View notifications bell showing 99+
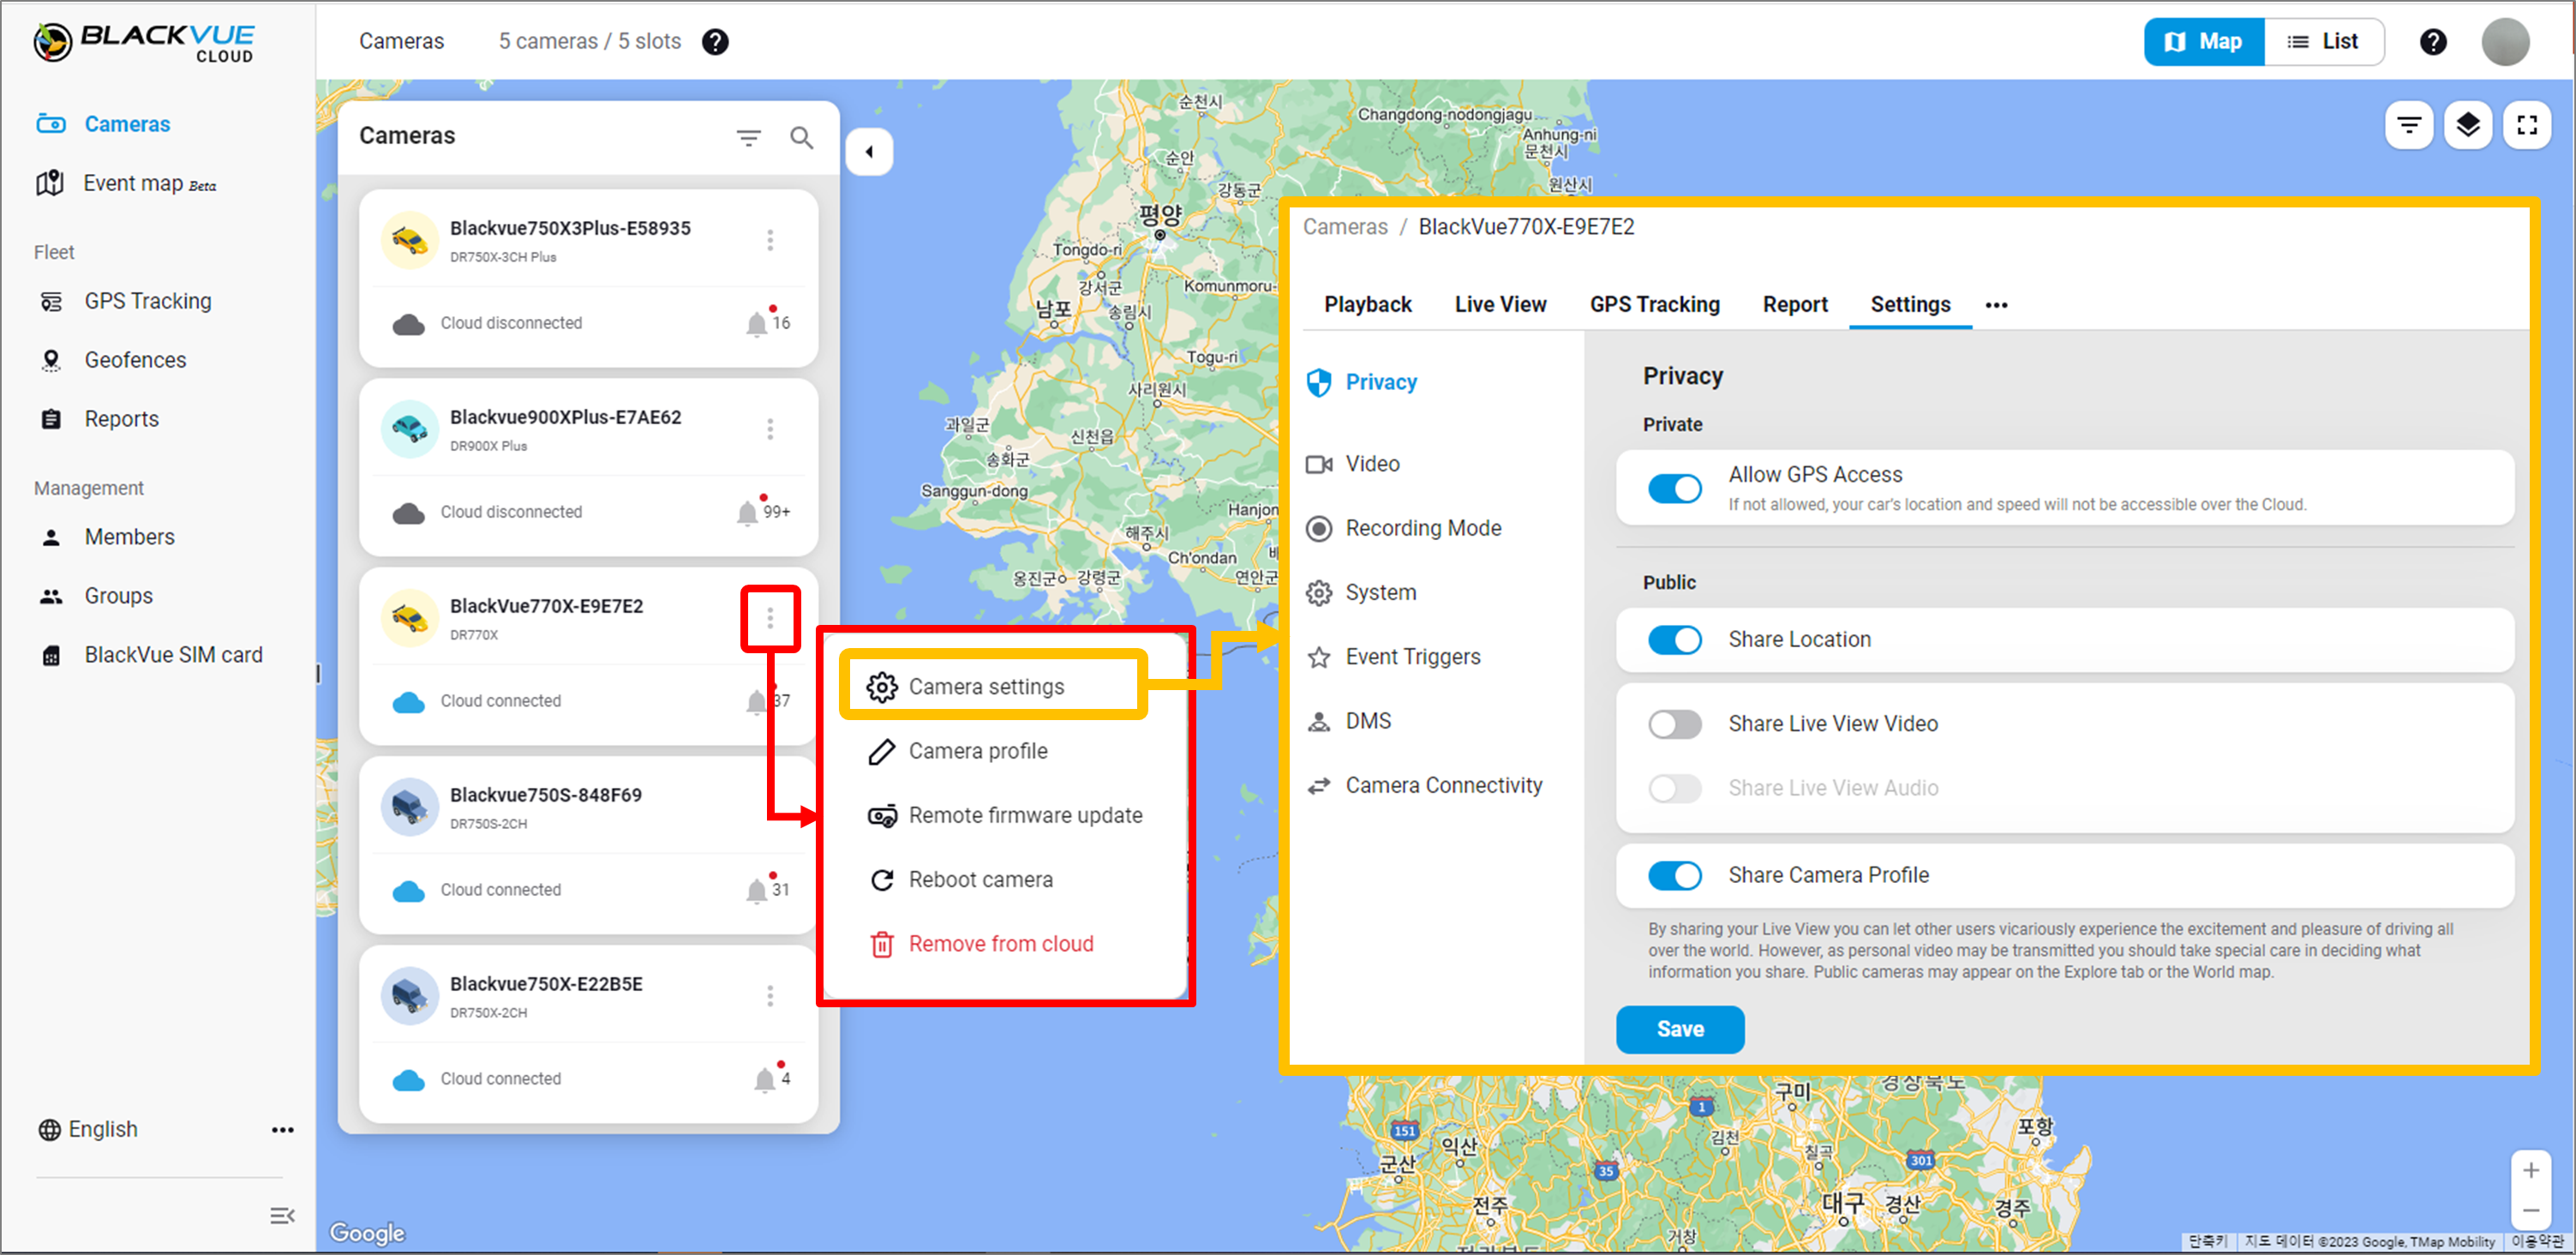This screenshot has width=2576, height=1255. pyautogui.click(x=763, y=510)
